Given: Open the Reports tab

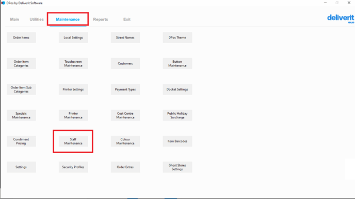Looking at the screenshot, I should click(x=101, y=20).
